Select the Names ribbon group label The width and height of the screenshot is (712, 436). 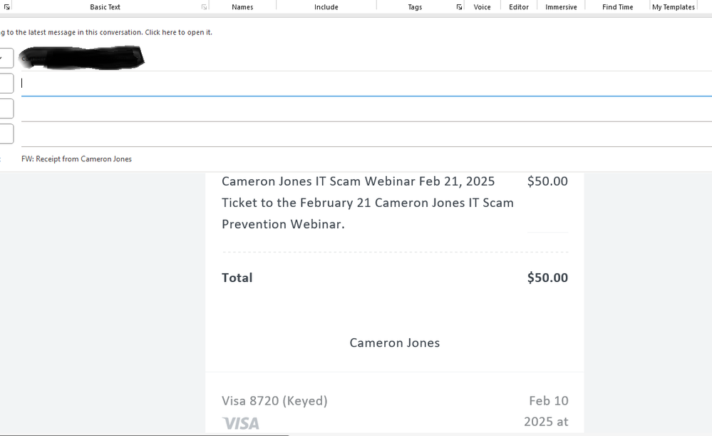[242, 7]
